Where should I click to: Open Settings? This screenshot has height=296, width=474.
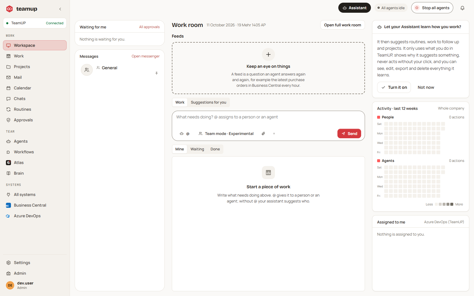coord(35,263)
